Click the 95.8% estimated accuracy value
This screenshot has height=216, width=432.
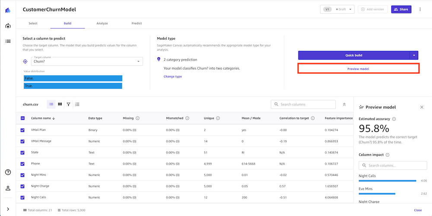(x=374, y=129)
